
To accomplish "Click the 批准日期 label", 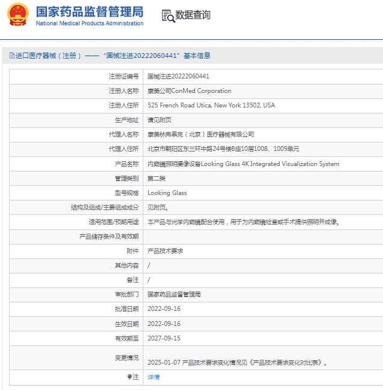I will [x=126, y=308].
